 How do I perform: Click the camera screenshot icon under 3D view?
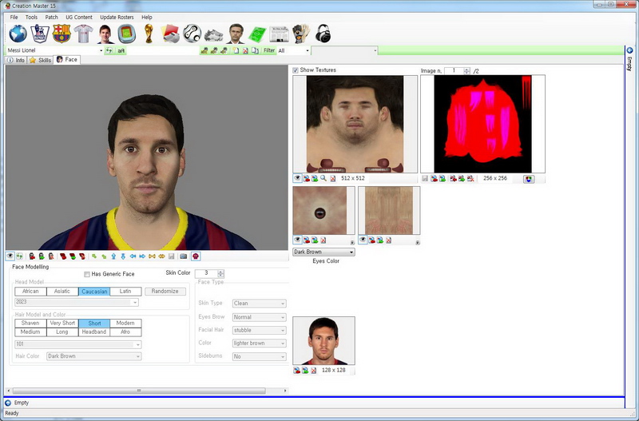click(184, 256)
